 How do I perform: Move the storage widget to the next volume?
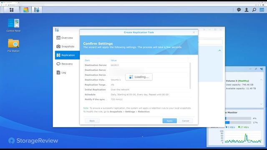pyautogui.click(x=261, y=104)
